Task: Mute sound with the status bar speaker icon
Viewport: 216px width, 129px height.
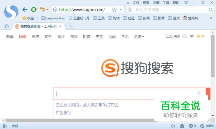Action: pyautogui.click(x=173, y=126)
